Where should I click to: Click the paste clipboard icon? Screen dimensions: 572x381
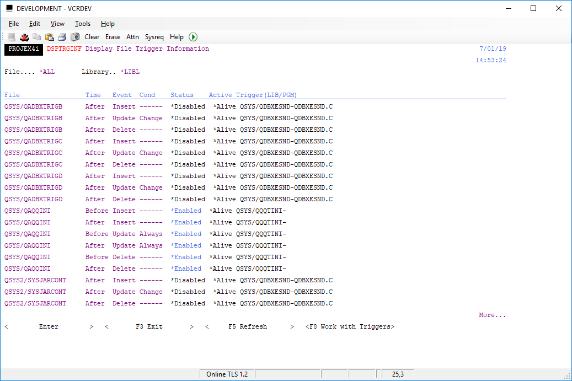pyautogui.click(x=49, y=37)
